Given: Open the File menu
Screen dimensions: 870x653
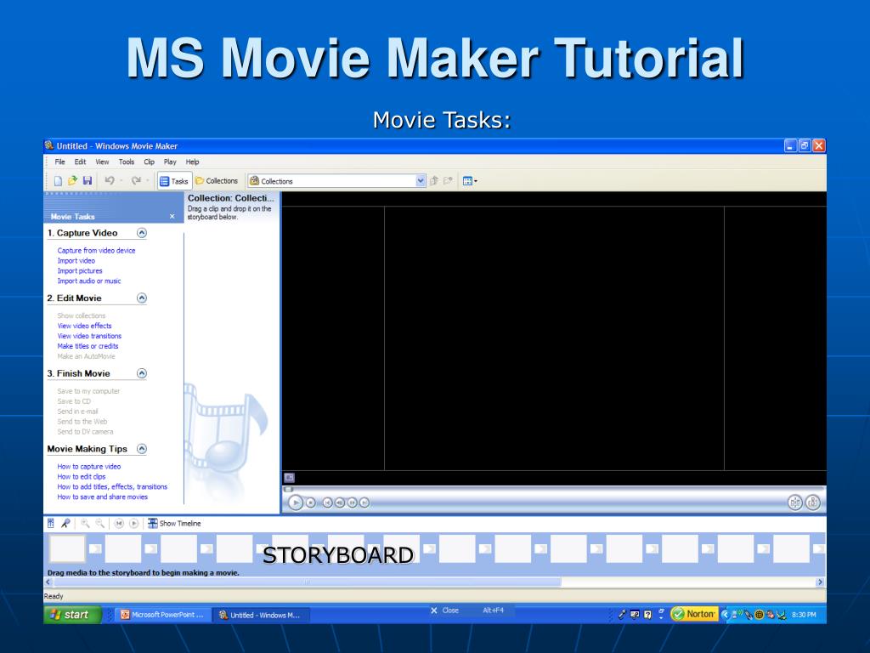Looking at the screenshot, I should (59, 162).
